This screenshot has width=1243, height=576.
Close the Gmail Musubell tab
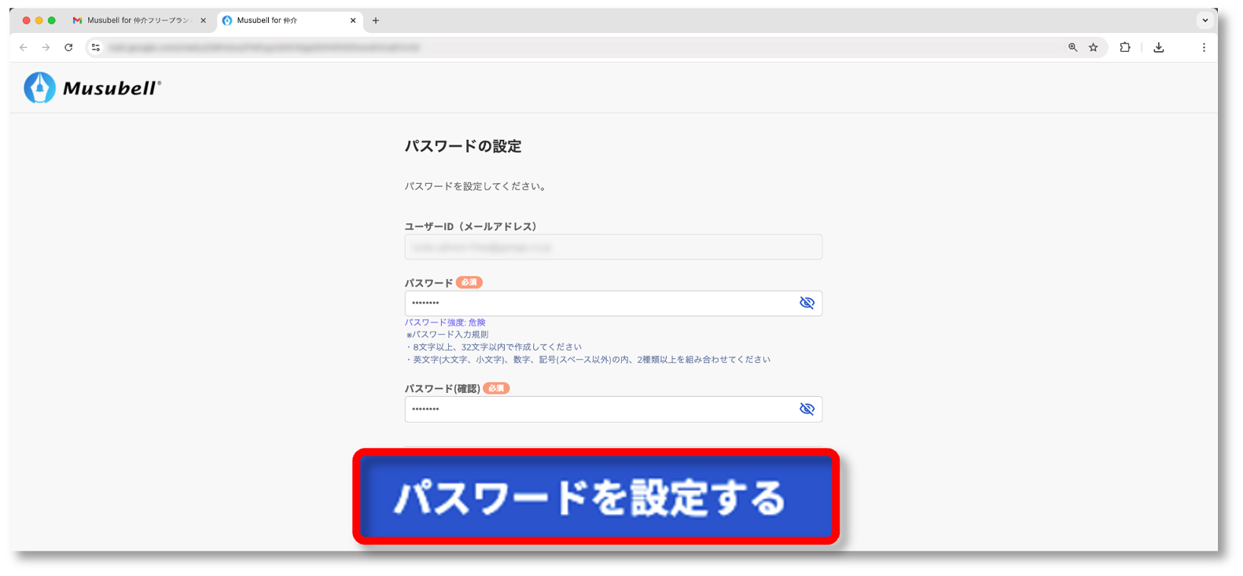click(203, 20)
